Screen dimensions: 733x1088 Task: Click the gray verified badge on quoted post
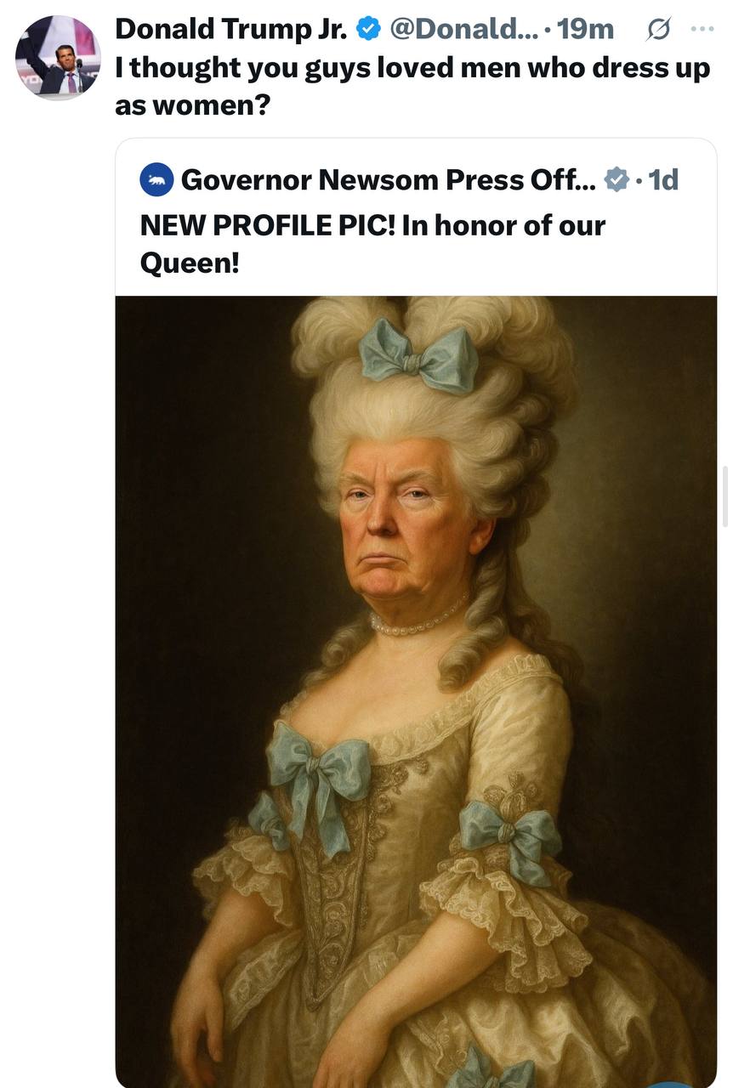click(617, 179)
